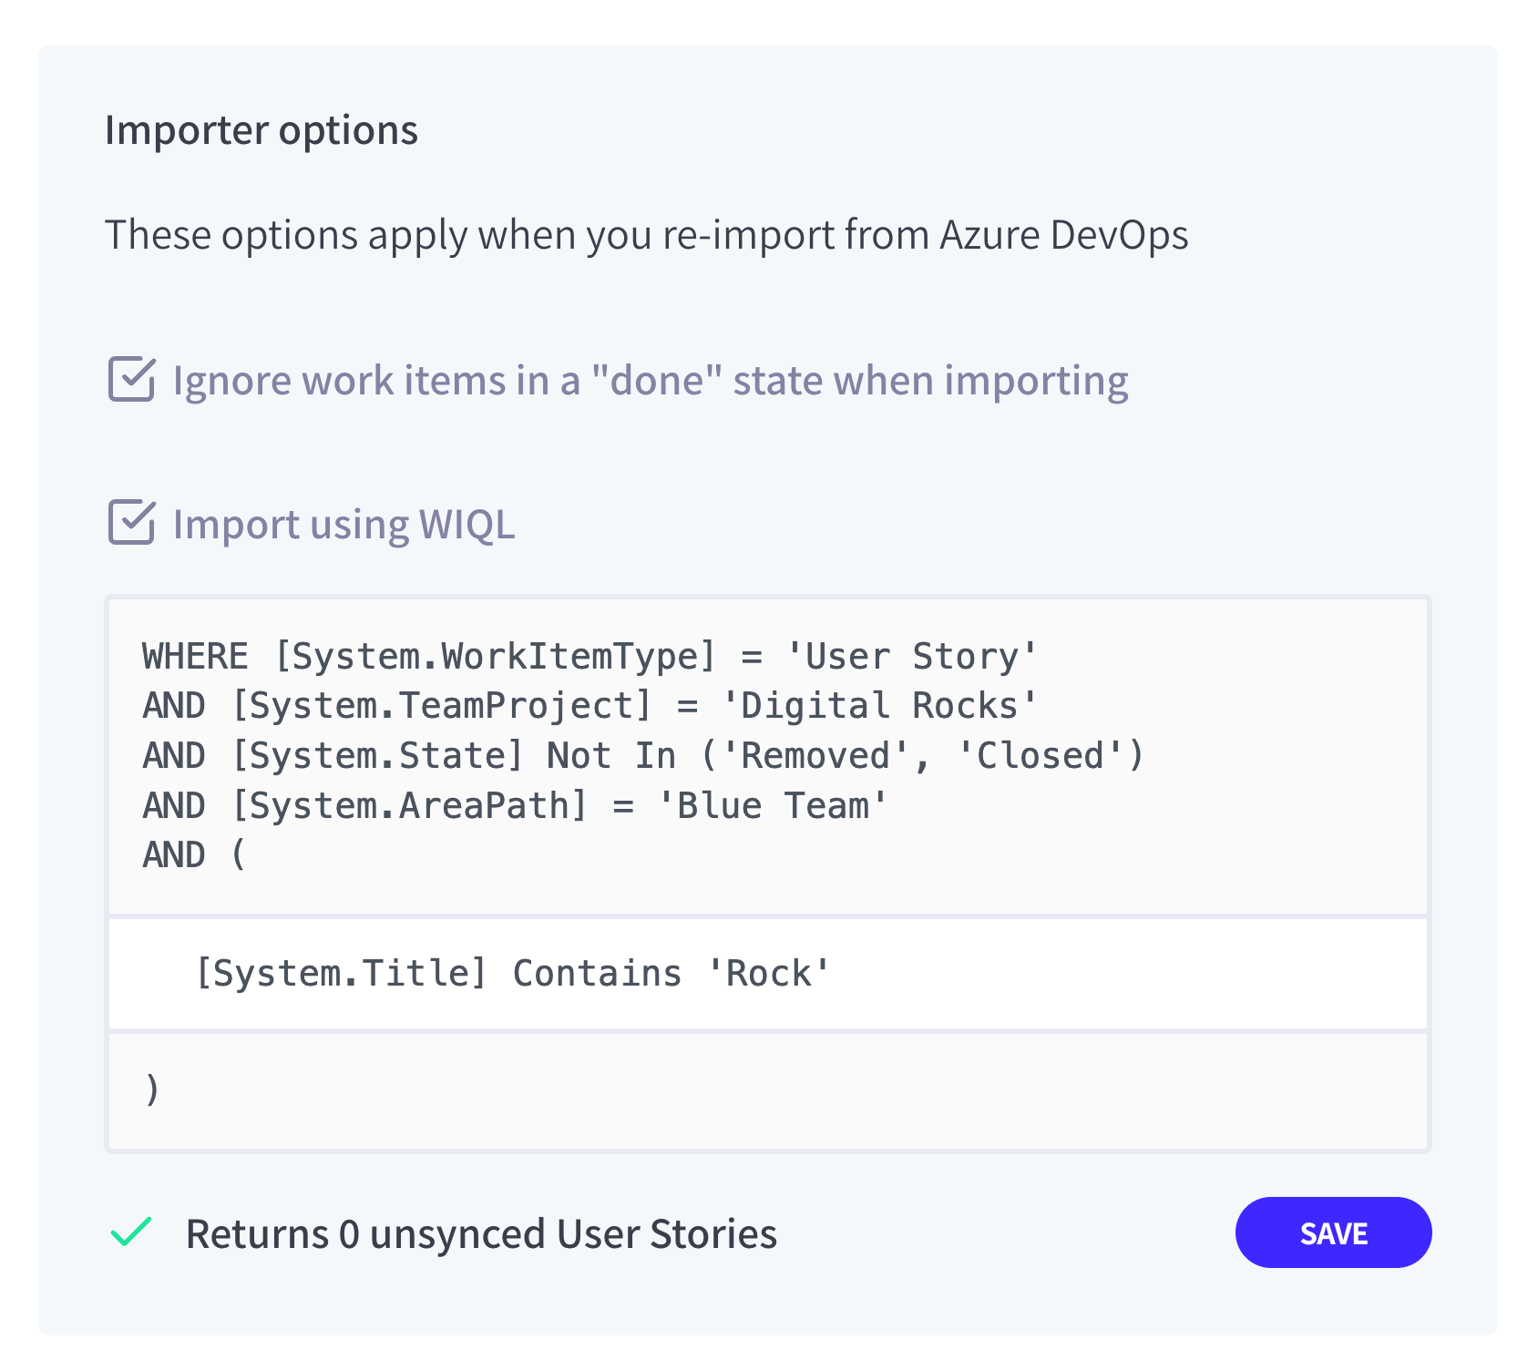Click the System.TeamProject 'Digital Rocks' line
This screenshot has width=1538, height=1370.
(590, 706)
